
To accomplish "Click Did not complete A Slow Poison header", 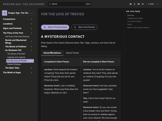I will [x=99, y=62].
